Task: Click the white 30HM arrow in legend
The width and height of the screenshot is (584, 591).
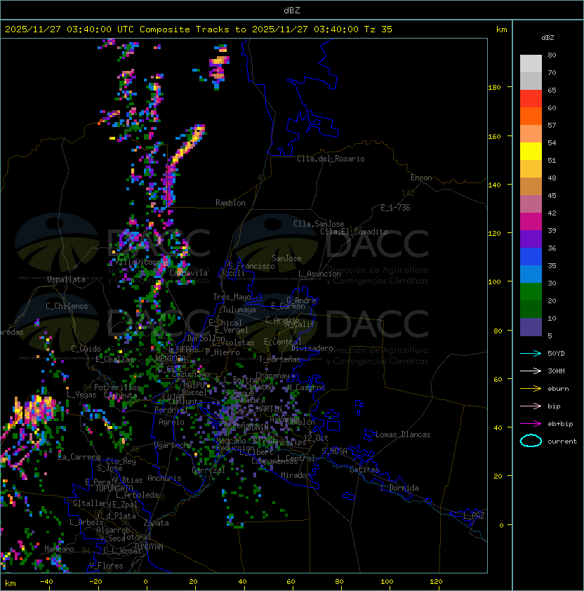Action: (x=531, y=371)
